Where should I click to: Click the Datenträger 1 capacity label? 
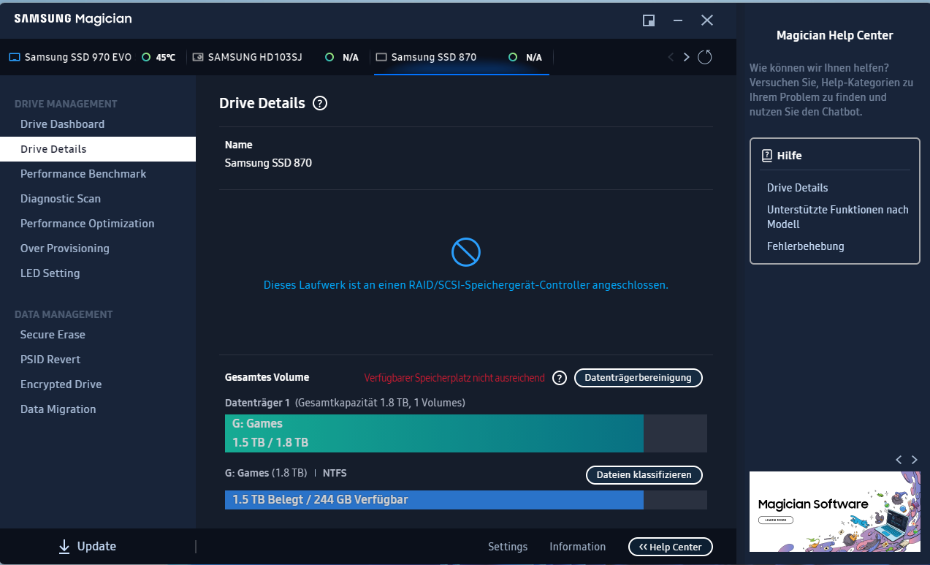tap(345, 403)
